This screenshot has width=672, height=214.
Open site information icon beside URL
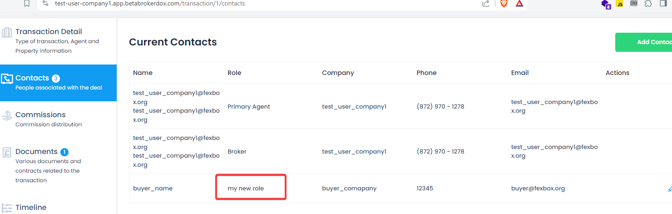point(45,4)
